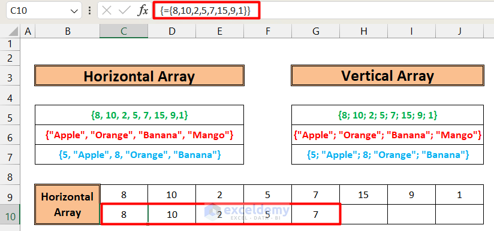Select the semicolon-separated "Apple"; "Orange" red cell
The height and width of the screenshot is (231, 494).
[387, 135]
